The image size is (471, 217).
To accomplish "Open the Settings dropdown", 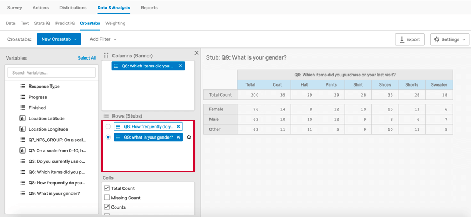I will point(450,40).
